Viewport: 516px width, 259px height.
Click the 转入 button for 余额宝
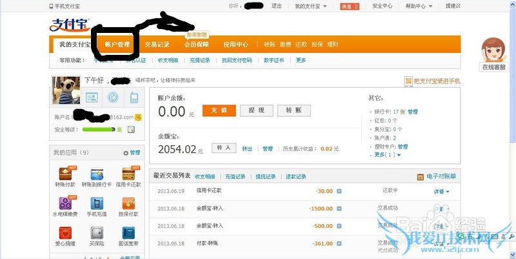click(x=224, y=148)
